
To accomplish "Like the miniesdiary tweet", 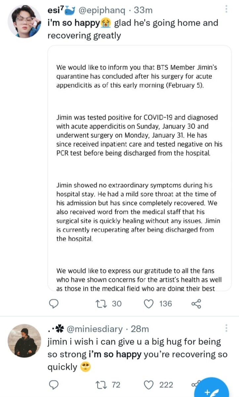I will 149,385.
